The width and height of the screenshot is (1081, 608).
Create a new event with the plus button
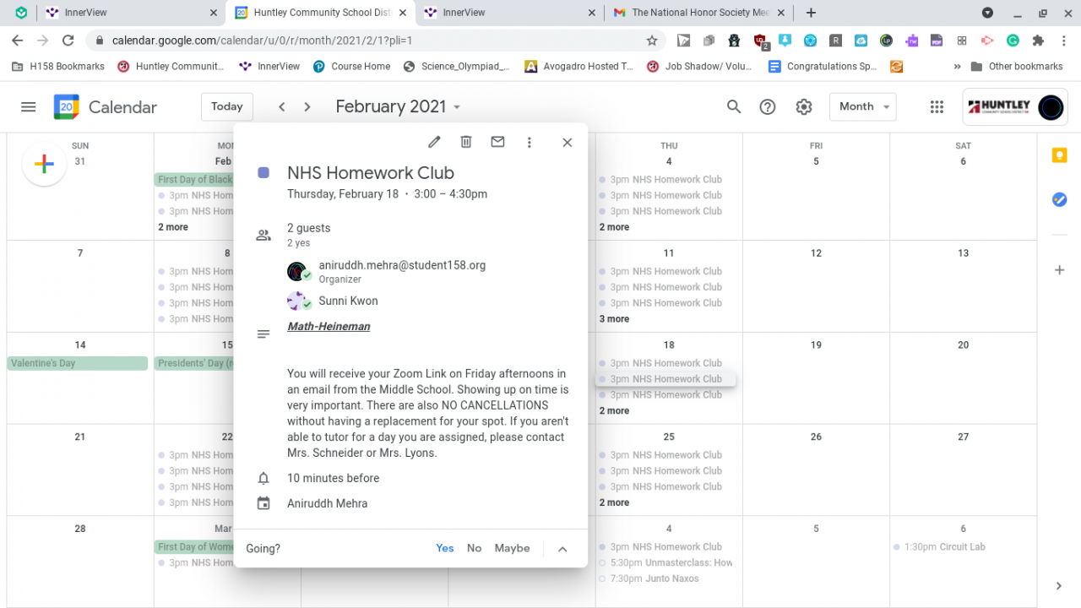click(x=44, y=164)
